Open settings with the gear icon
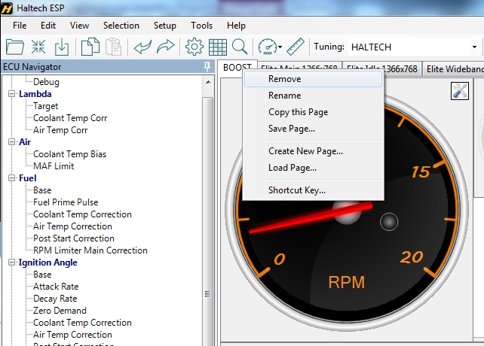Screen dimensions: 484x346 click(195, 47)
